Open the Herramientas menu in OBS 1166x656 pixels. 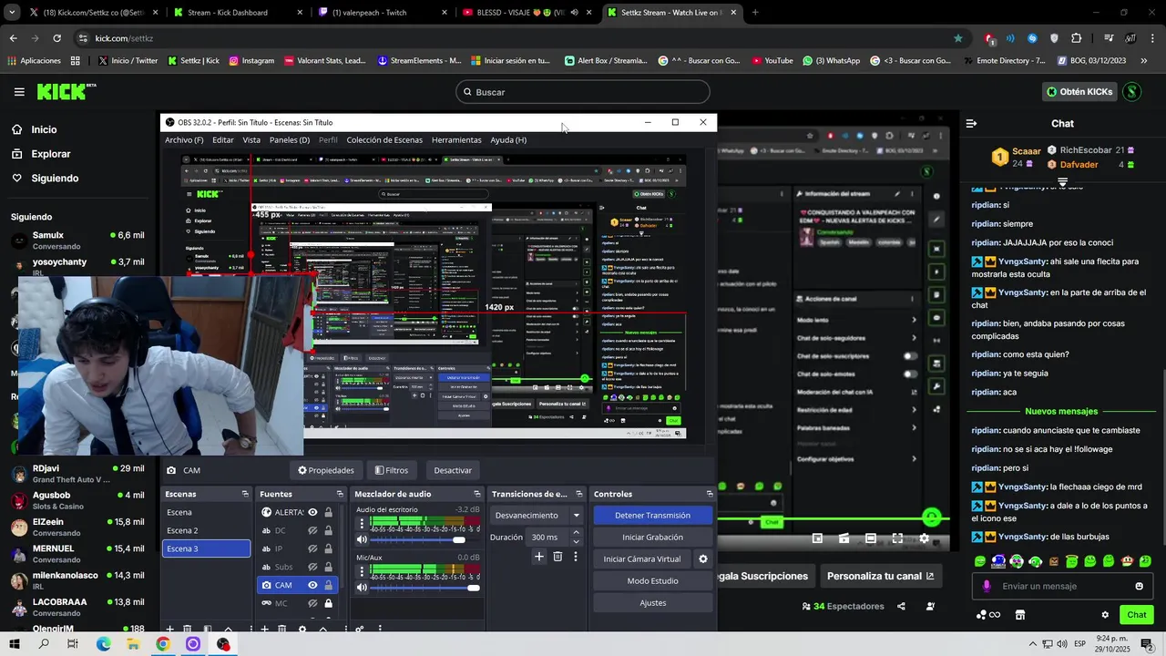coord(456,140)
